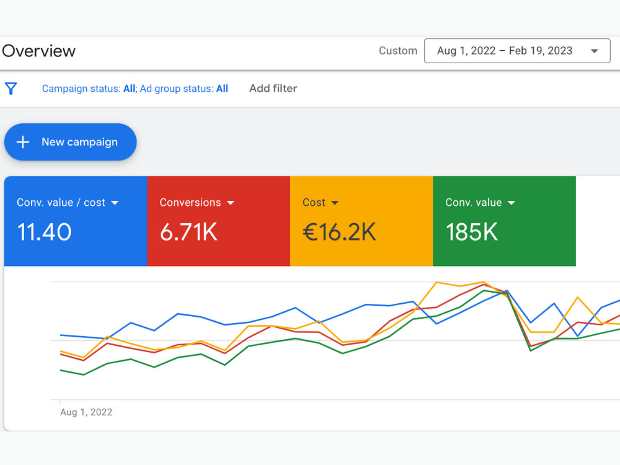620x465 pixels.
Task: Click Add filter
Action: coord(273,88)
